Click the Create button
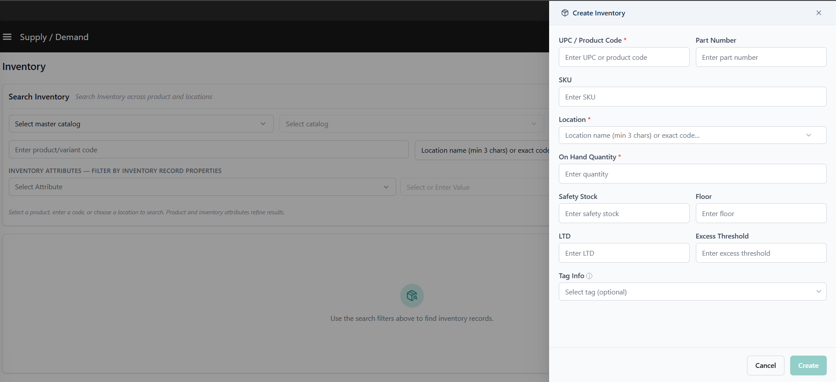This screenshot has height=382, width=836. coord(808,365)
